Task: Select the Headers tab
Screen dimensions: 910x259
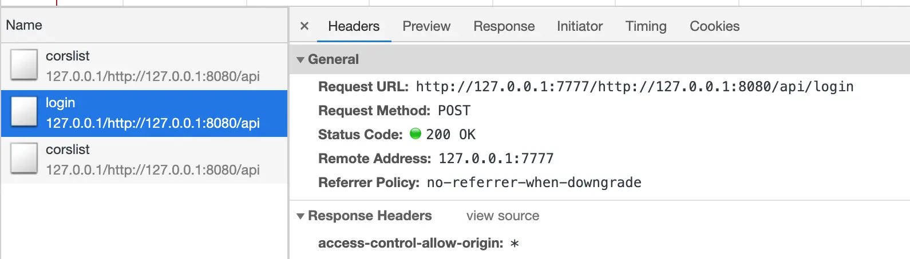Action: (353, 26)
